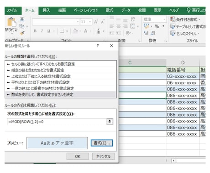This screenshot has height=173, width=210.
Task: Click the Paste clipboard icon
Action: [x=12, y=22]
